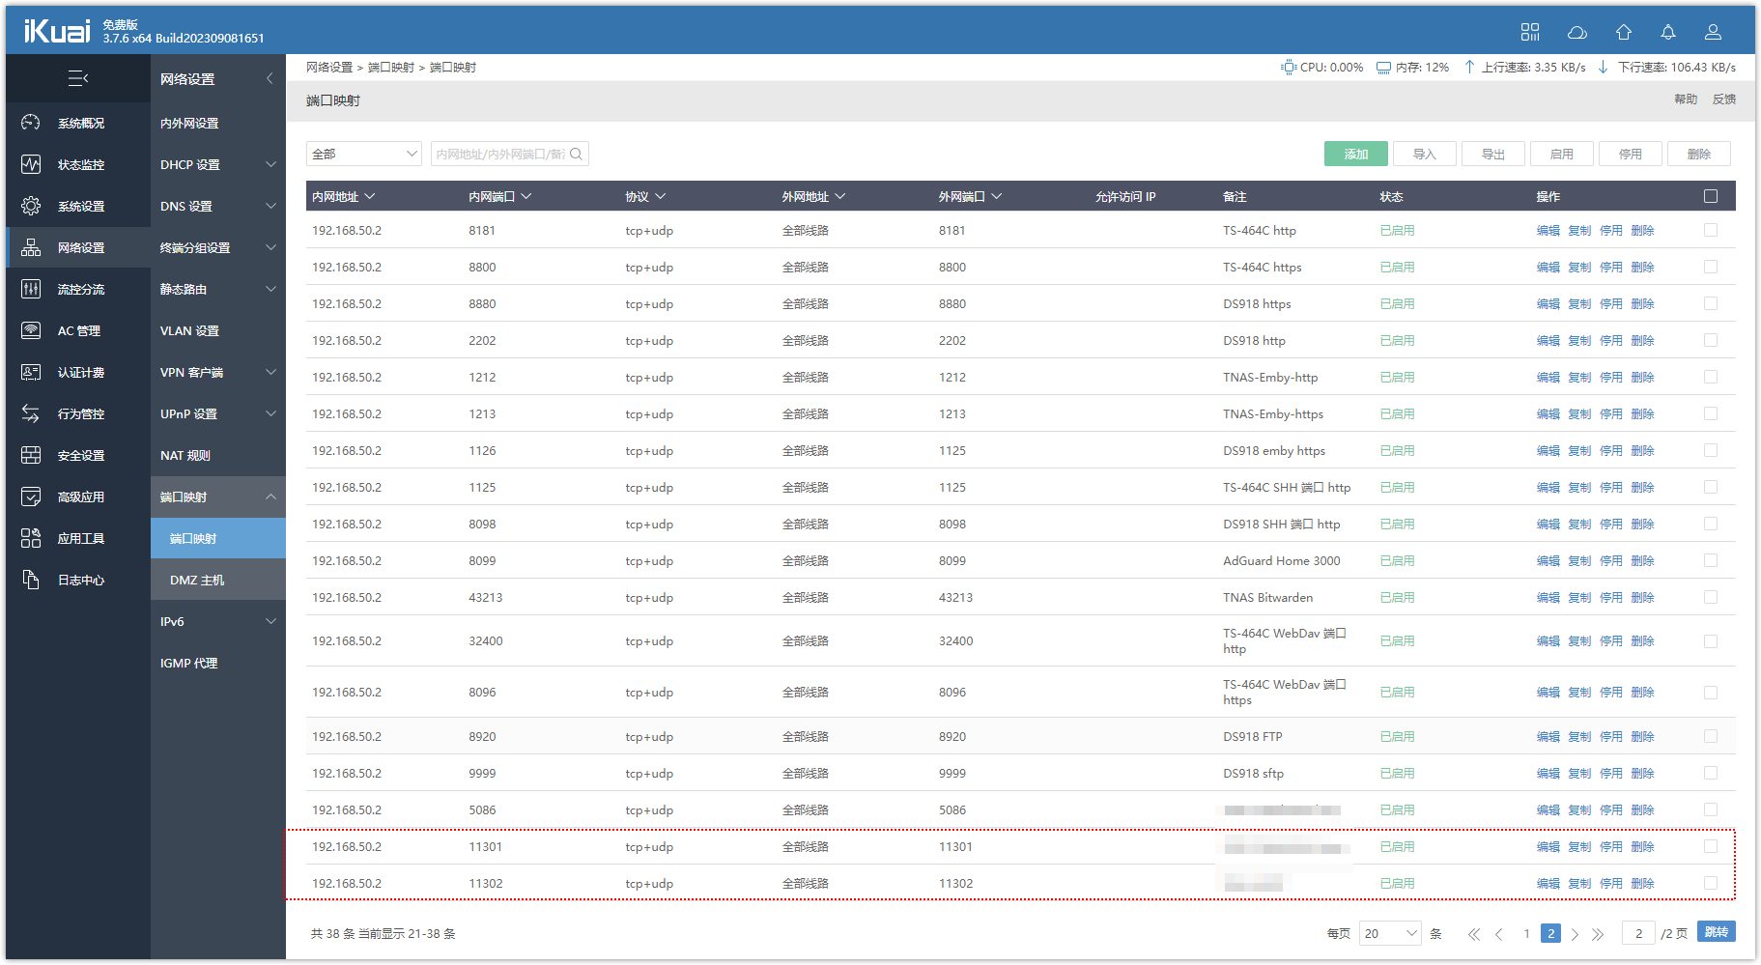Click the 导出 button
The height and width of the screenshot is (965, 1761).
point(1493,154)
